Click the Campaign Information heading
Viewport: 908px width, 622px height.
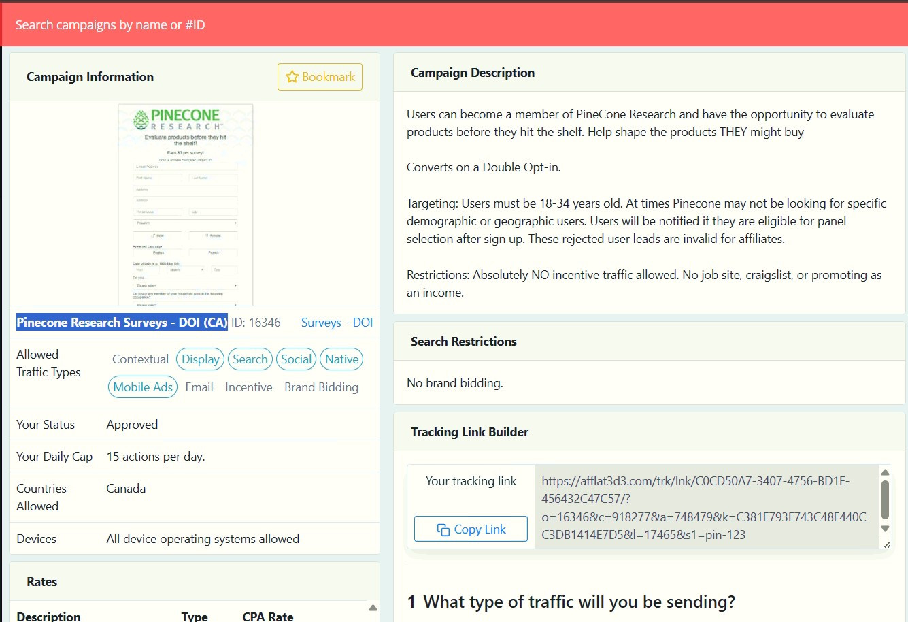point(90,77)
